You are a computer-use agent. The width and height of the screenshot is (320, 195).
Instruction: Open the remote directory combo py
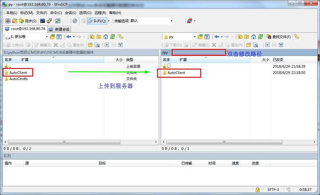pyautogui.click(x=180, y=37)
